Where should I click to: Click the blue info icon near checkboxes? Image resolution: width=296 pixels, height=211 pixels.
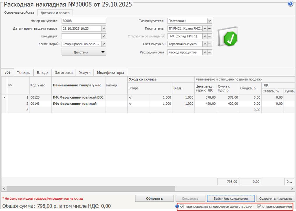(x=177, y=207)
